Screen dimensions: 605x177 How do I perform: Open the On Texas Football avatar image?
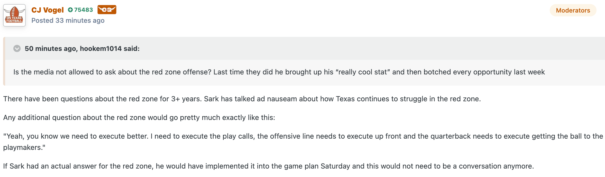point(14,15)
